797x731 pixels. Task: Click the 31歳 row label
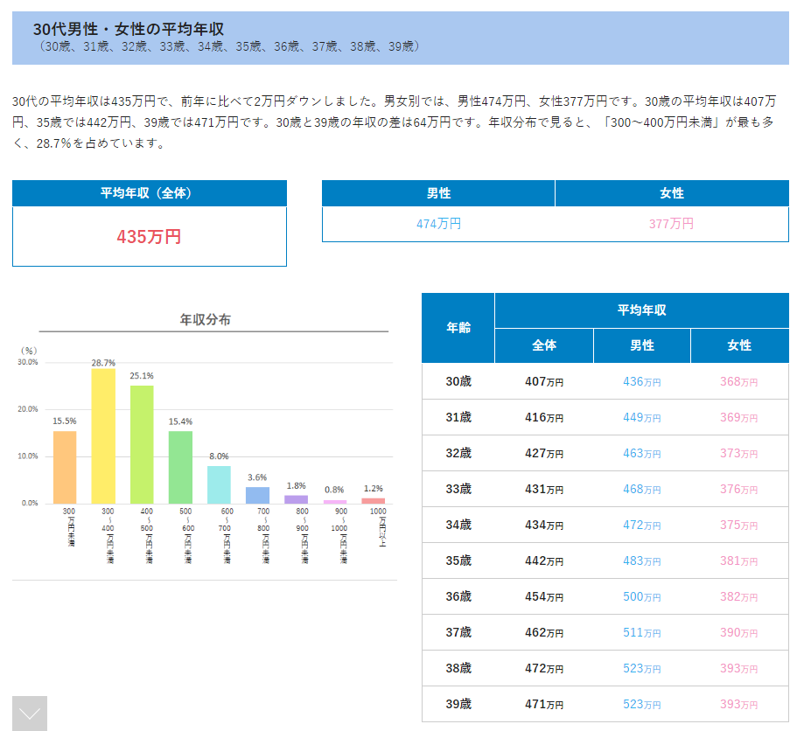(458, 417)
